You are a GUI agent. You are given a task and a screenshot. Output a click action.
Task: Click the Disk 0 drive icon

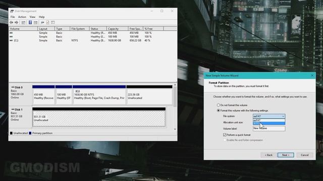[x=13, y=87]
